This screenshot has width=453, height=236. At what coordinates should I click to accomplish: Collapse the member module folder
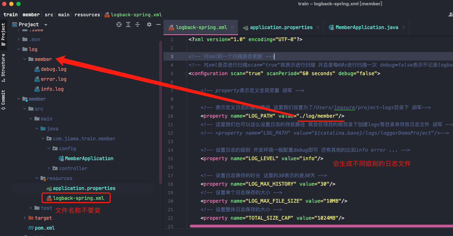19,99
